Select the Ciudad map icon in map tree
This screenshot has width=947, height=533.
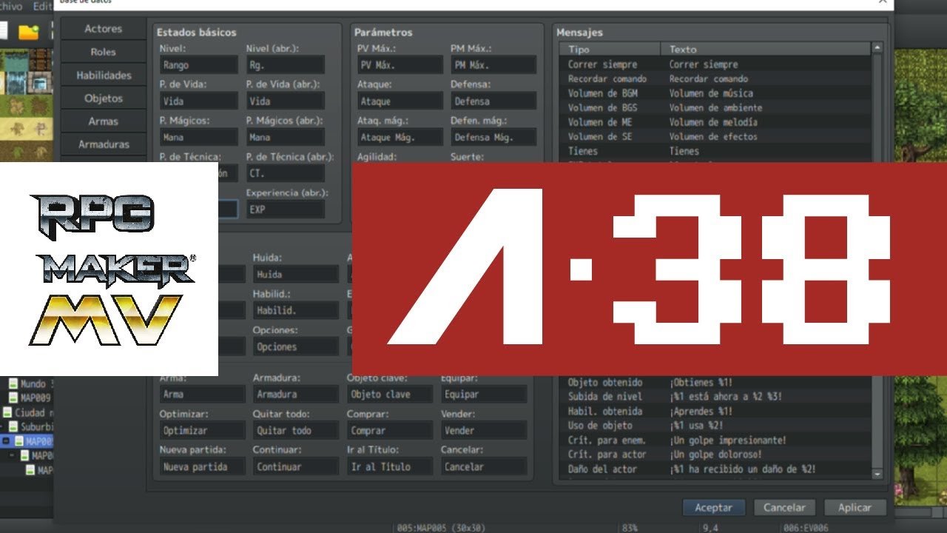pos(7,413)
